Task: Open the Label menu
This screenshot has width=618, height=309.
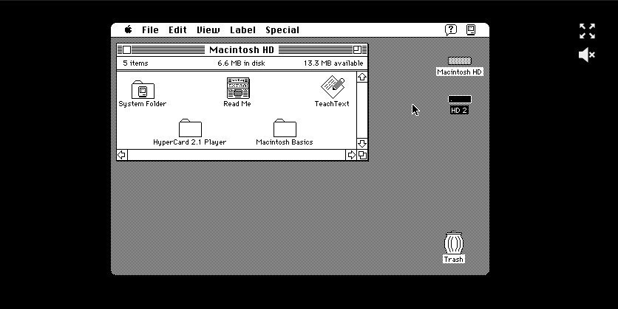Action: coord(242,30)
